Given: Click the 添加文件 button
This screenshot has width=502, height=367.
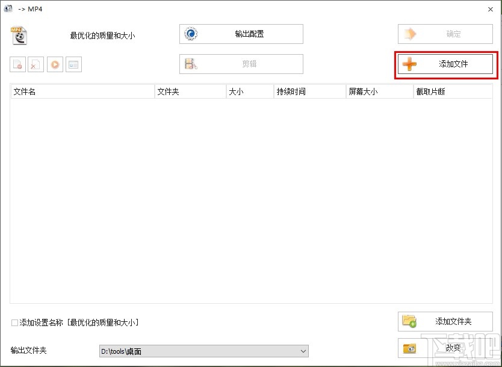Looking at the screenshot, I should (x=445, y=64).
